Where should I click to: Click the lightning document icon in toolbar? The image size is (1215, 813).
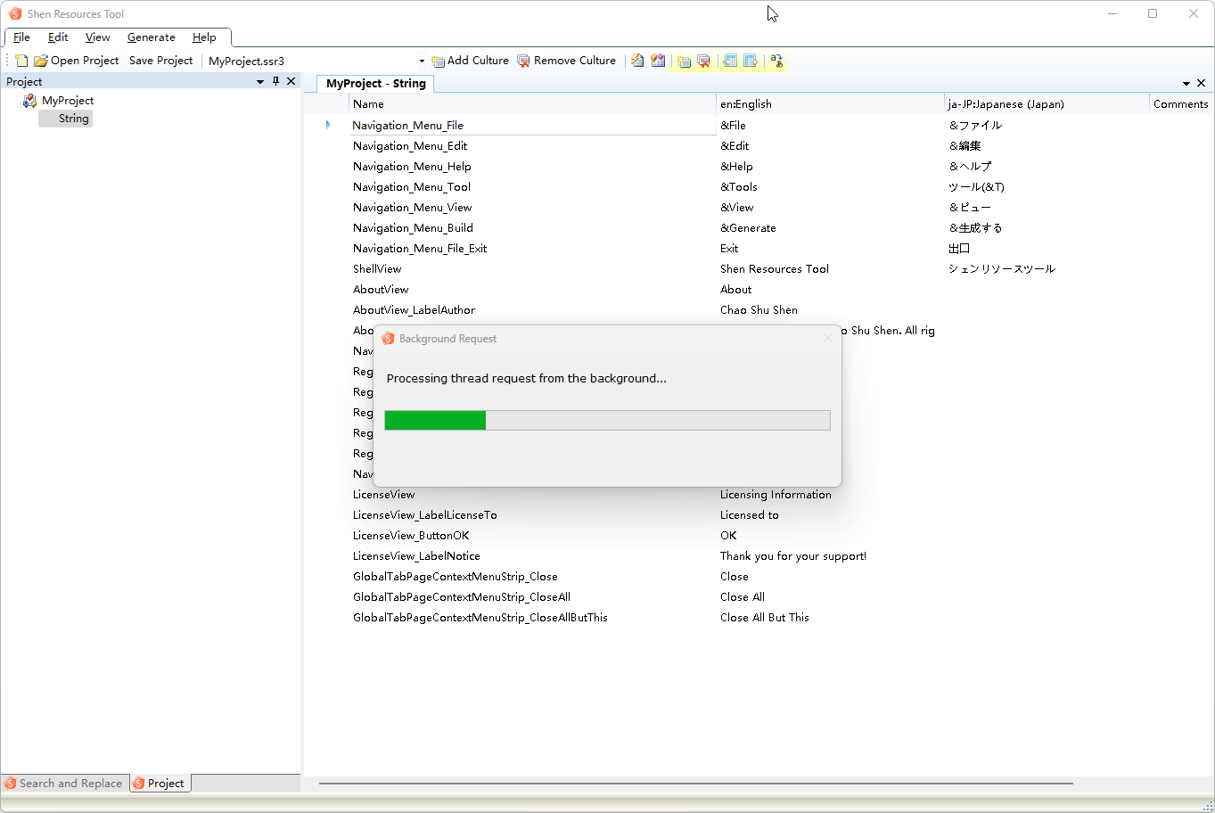tap(637, 61)
